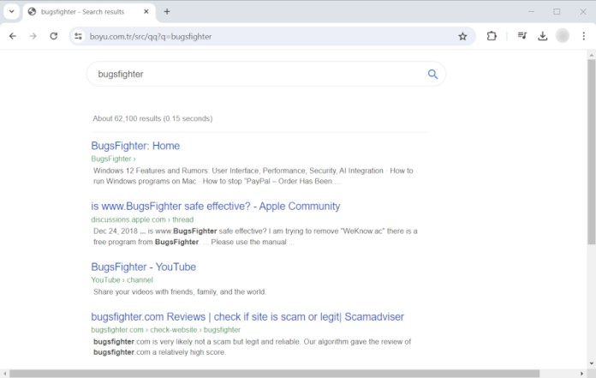
Task: Click the About 62,100 results text
Action: (152, 118)
